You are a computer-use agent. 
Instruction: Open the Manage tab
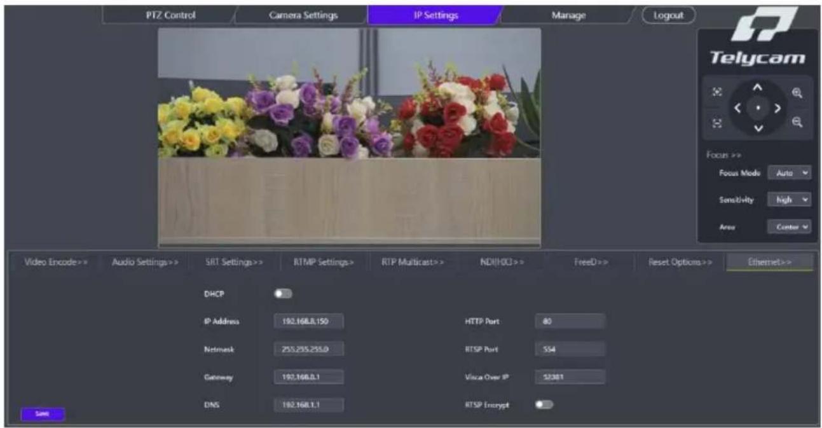click(568, 15)
